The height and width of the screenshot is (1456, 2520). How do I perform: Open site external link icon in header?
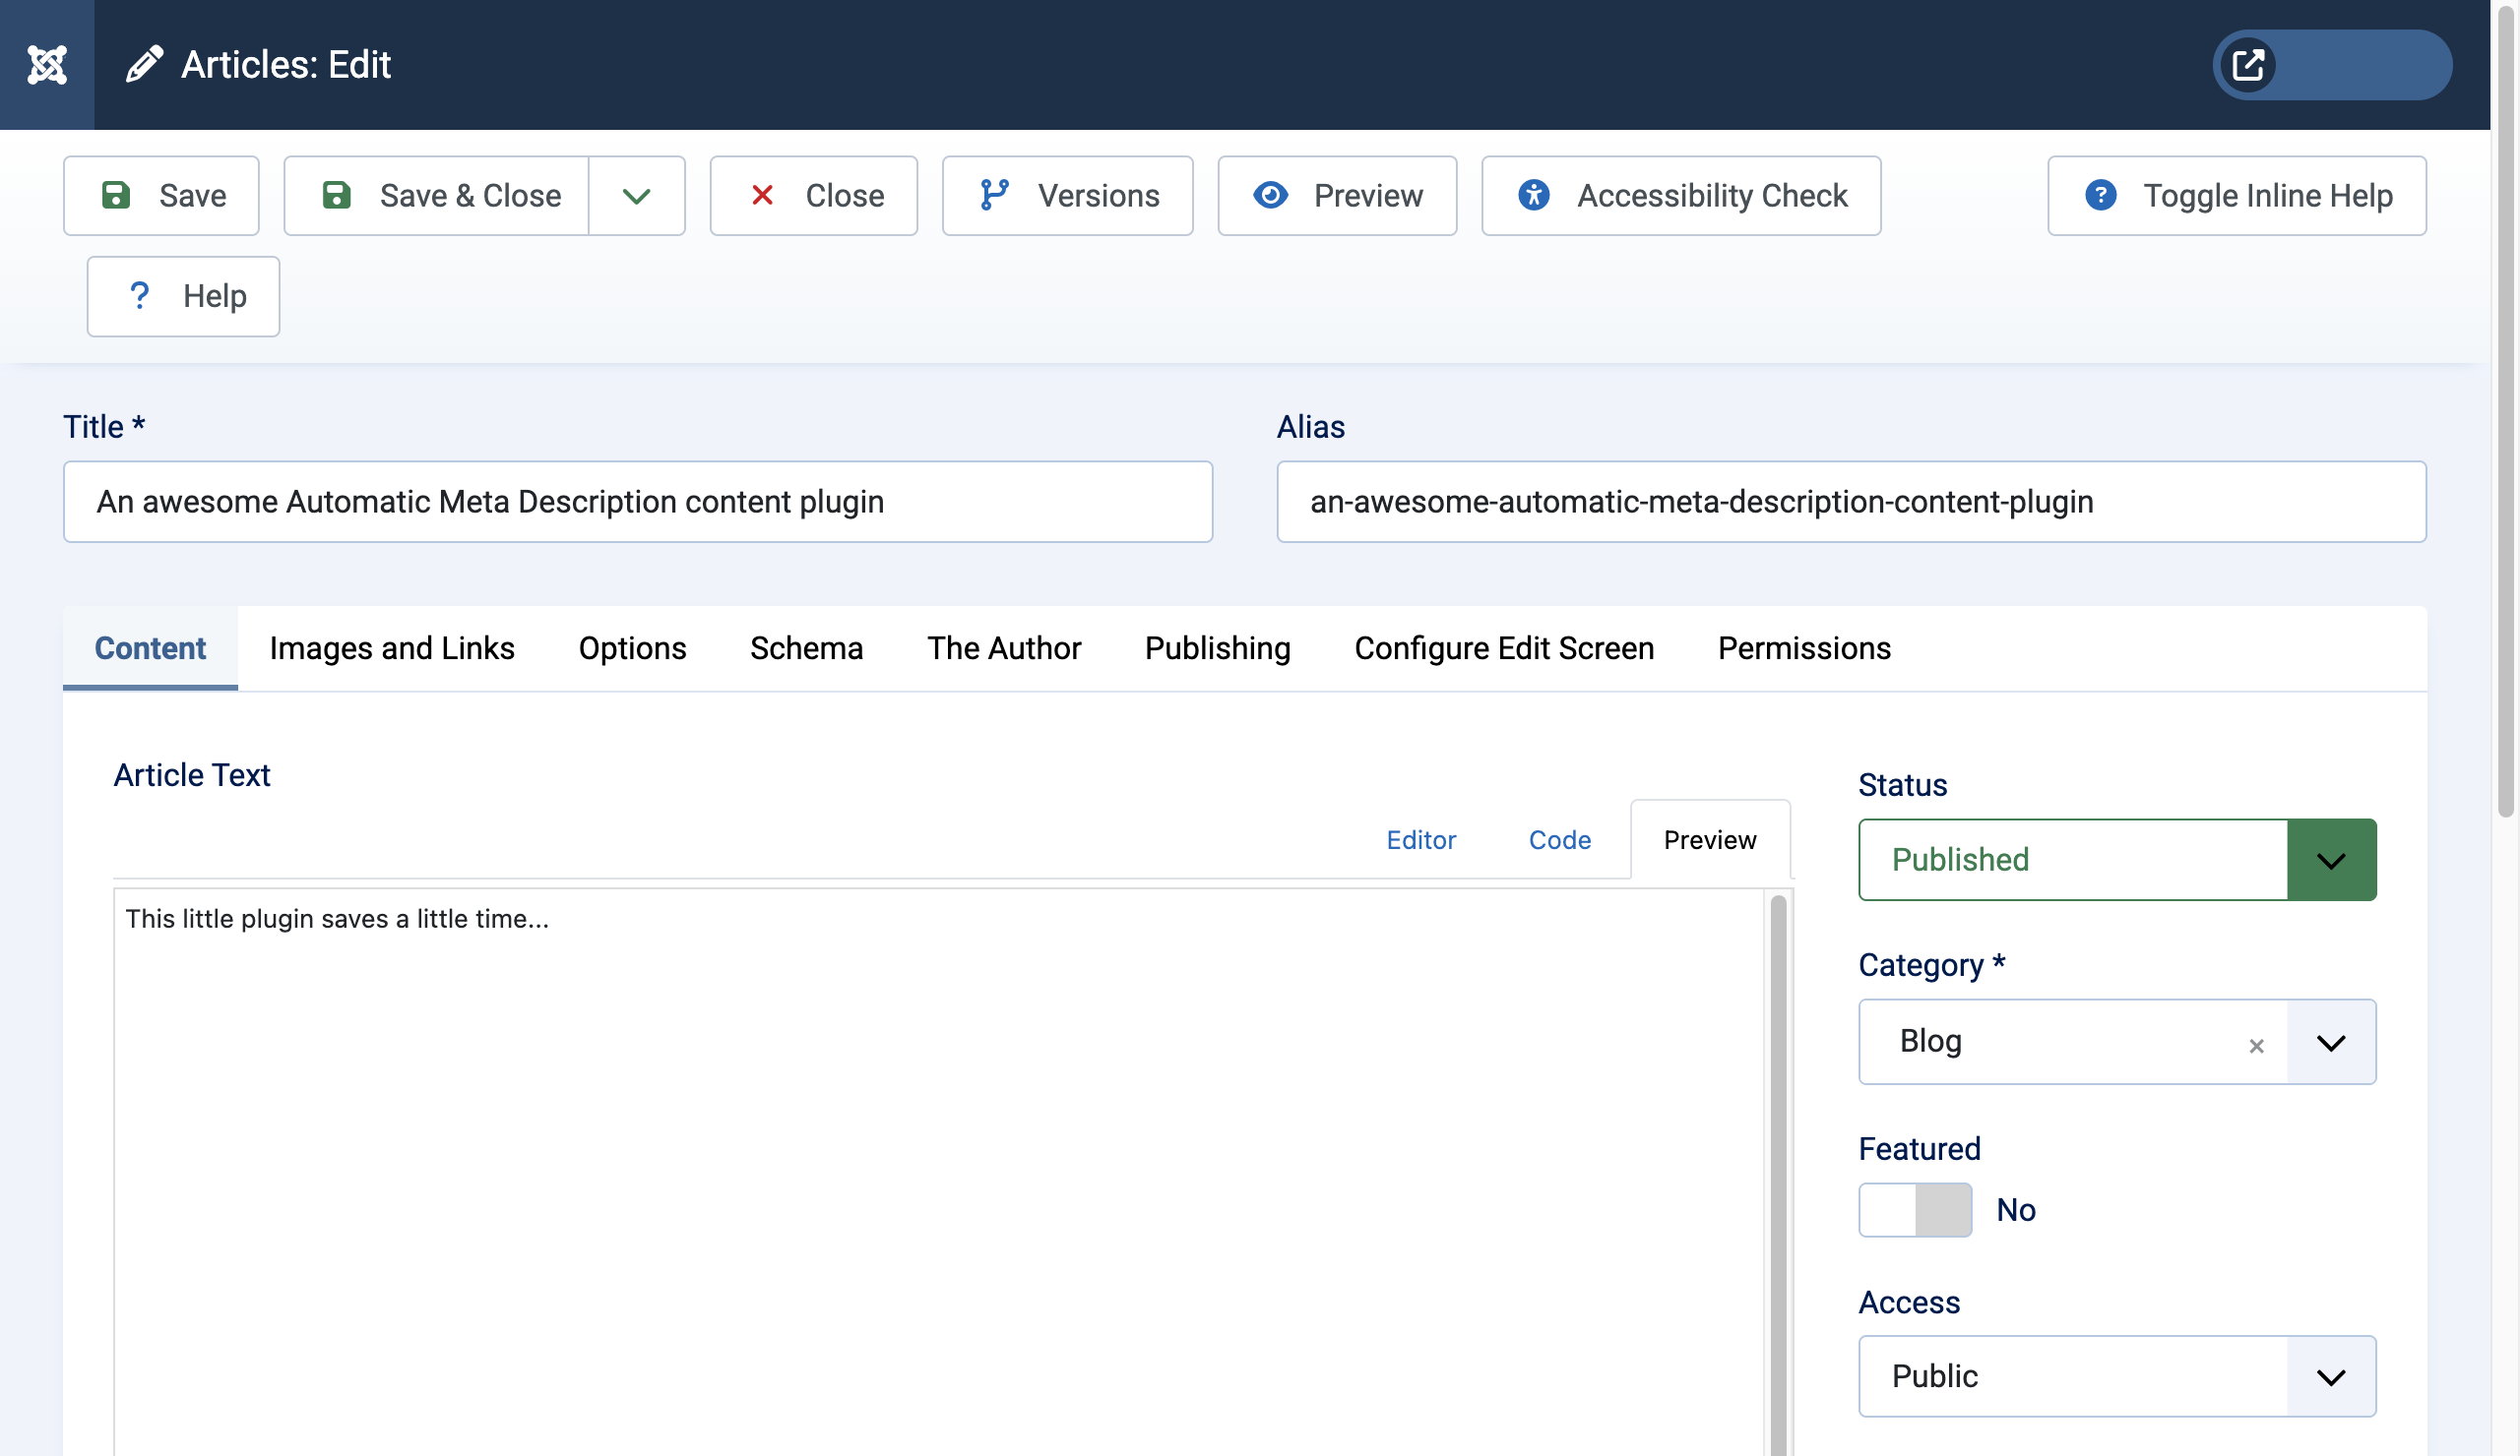2248,65
